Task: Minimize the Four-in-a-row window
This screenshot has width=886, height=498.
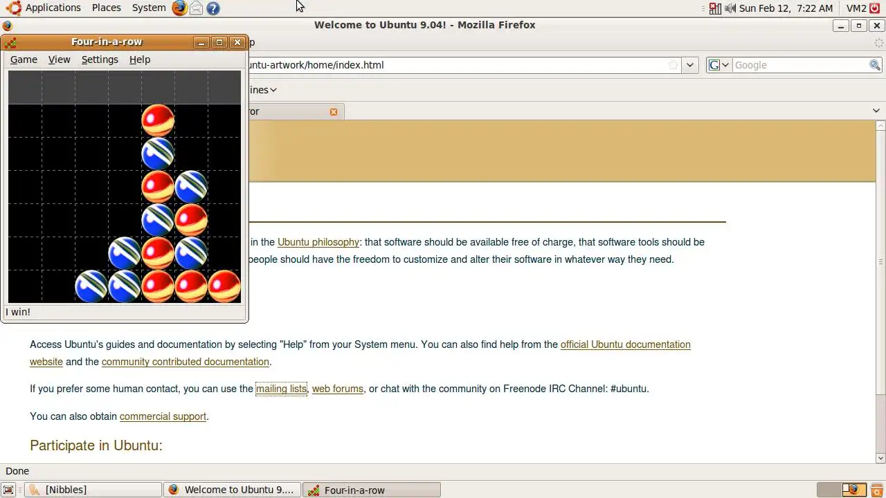Action: [201, 42]
